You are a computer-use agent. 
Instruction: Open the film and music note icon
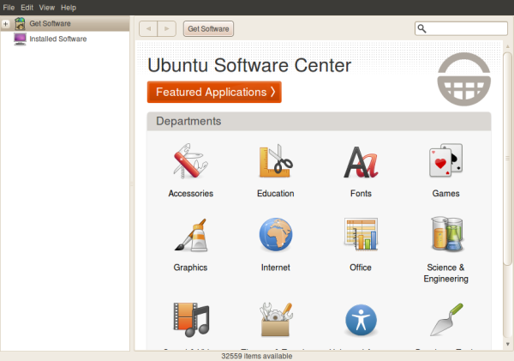191,320
